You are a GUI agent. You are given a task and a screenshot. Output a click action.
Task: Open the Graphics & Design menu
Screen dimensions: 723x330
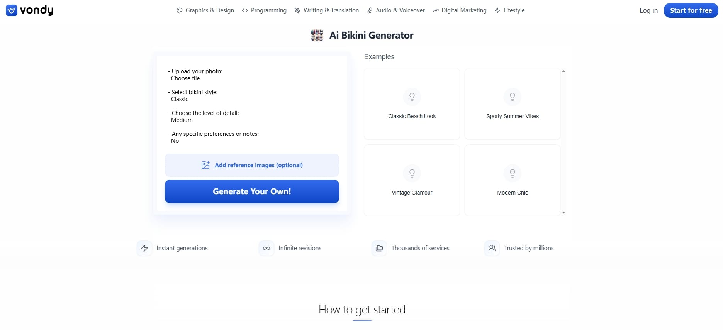click(x=205, y=10)
